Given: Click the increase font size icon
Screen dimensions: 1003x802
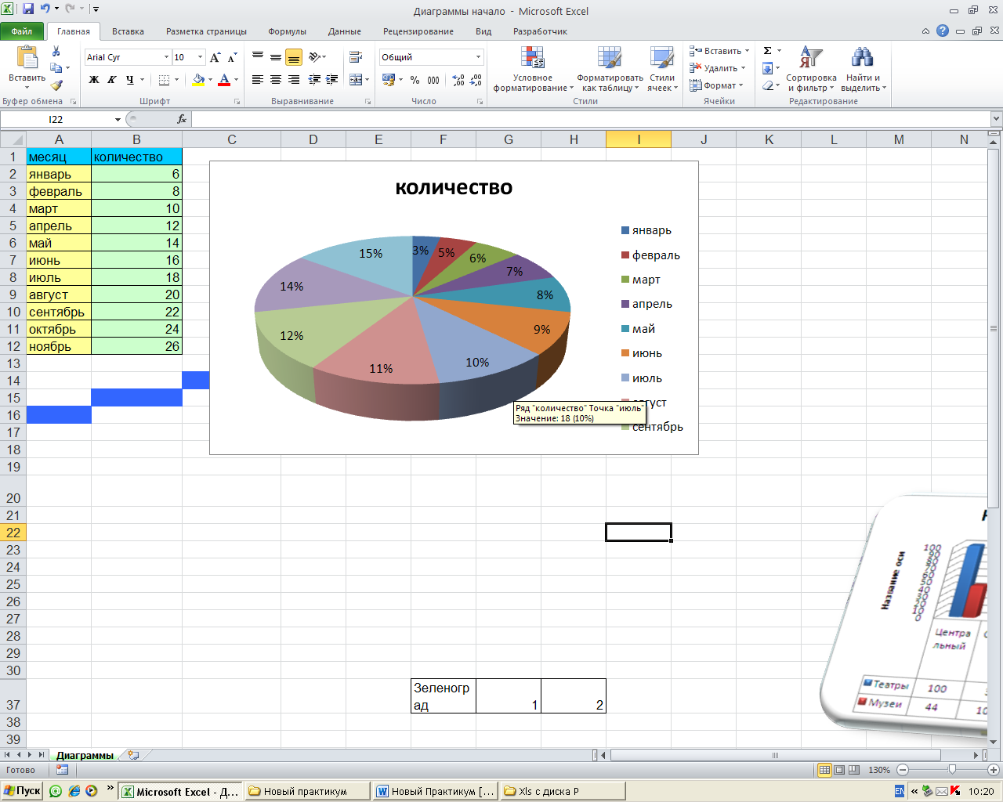Looking at the screenshot, I should pos(215,57).
